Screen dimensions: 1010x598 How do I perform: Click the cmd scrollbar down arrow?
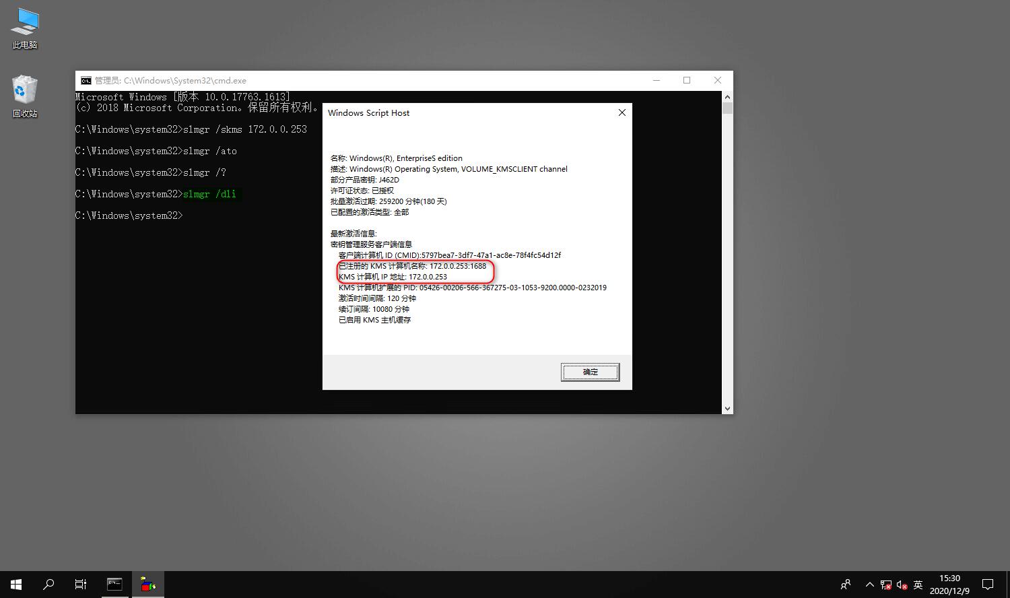click(x=727, y=408)
